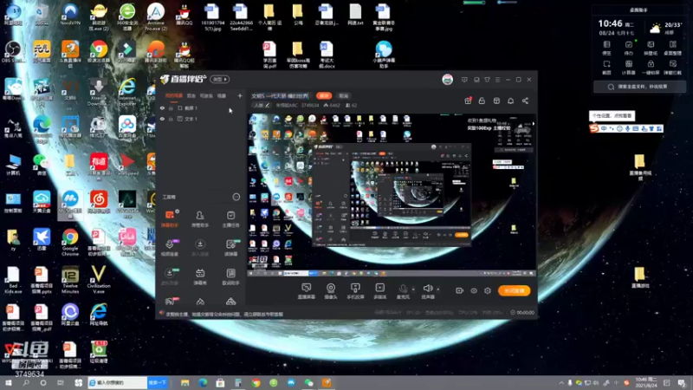The image size is (693, 390).
Task: Click the desktop assistant file search box
Action: point(639,87)
